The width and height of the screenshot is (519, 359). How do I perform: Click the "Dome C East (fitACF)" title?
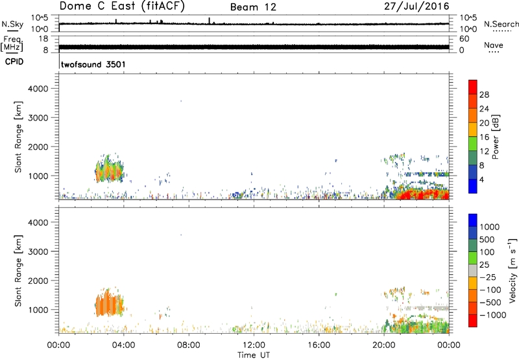[x=122, y=6]
